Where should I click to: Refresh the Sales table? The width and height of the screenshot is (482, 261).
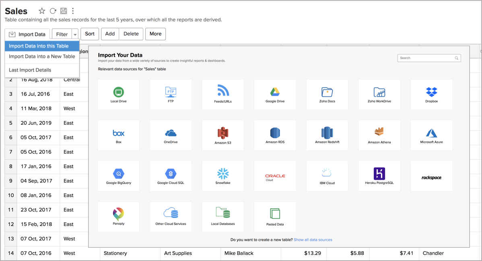click(x=53, y=11)
